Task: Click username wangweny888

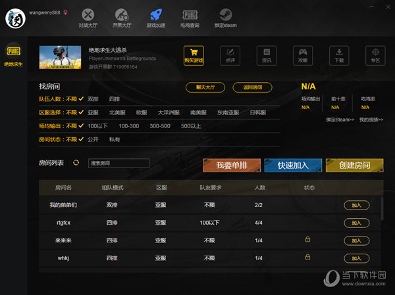Action: tap(45, 12)
